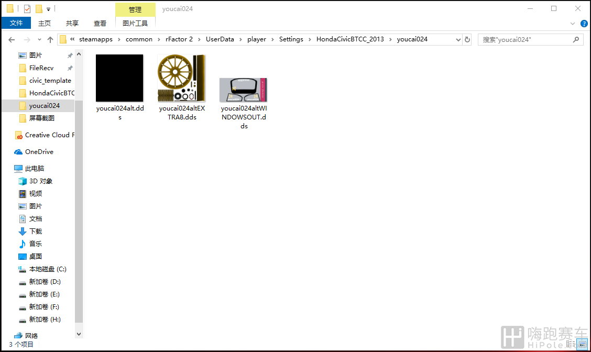
Task: Click the youcai024altEXTRA8.dds file name
Action: point(182,113)
